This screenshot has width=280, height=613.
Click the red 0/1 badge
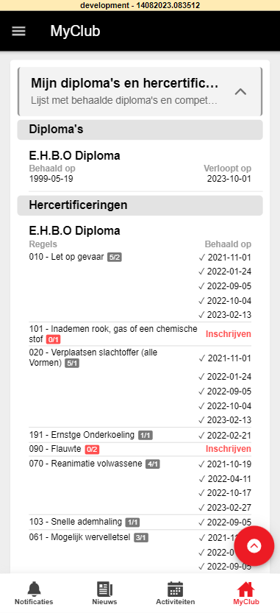(53, 340)
